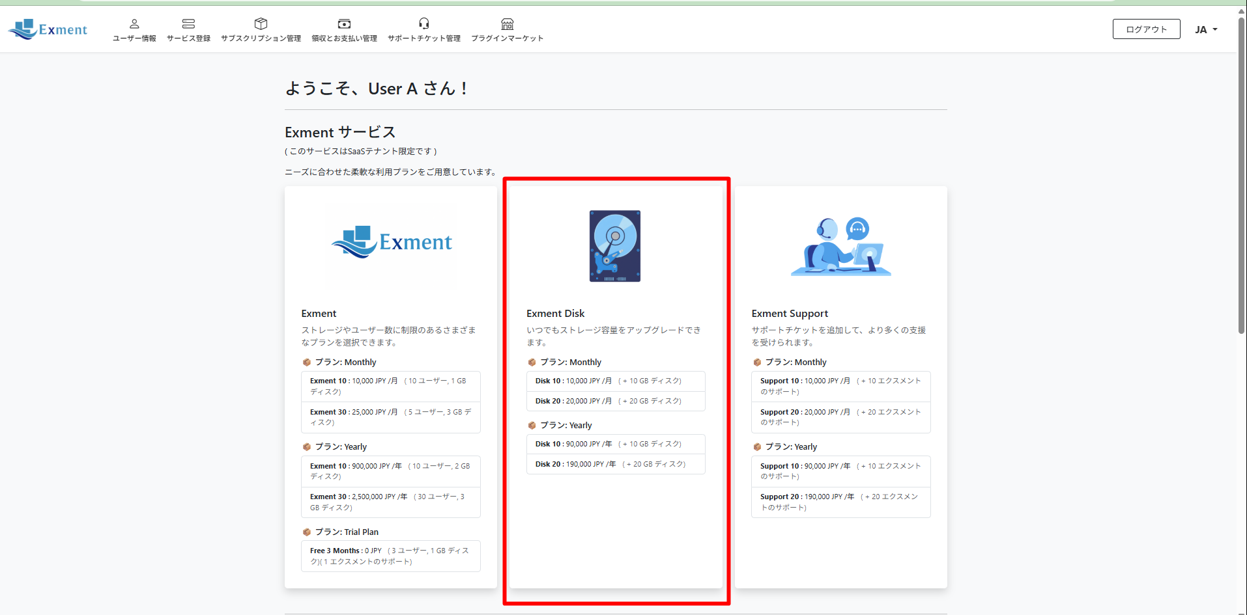
Task: Click the Exment card logo image
Action: click(x=391, y=243)
